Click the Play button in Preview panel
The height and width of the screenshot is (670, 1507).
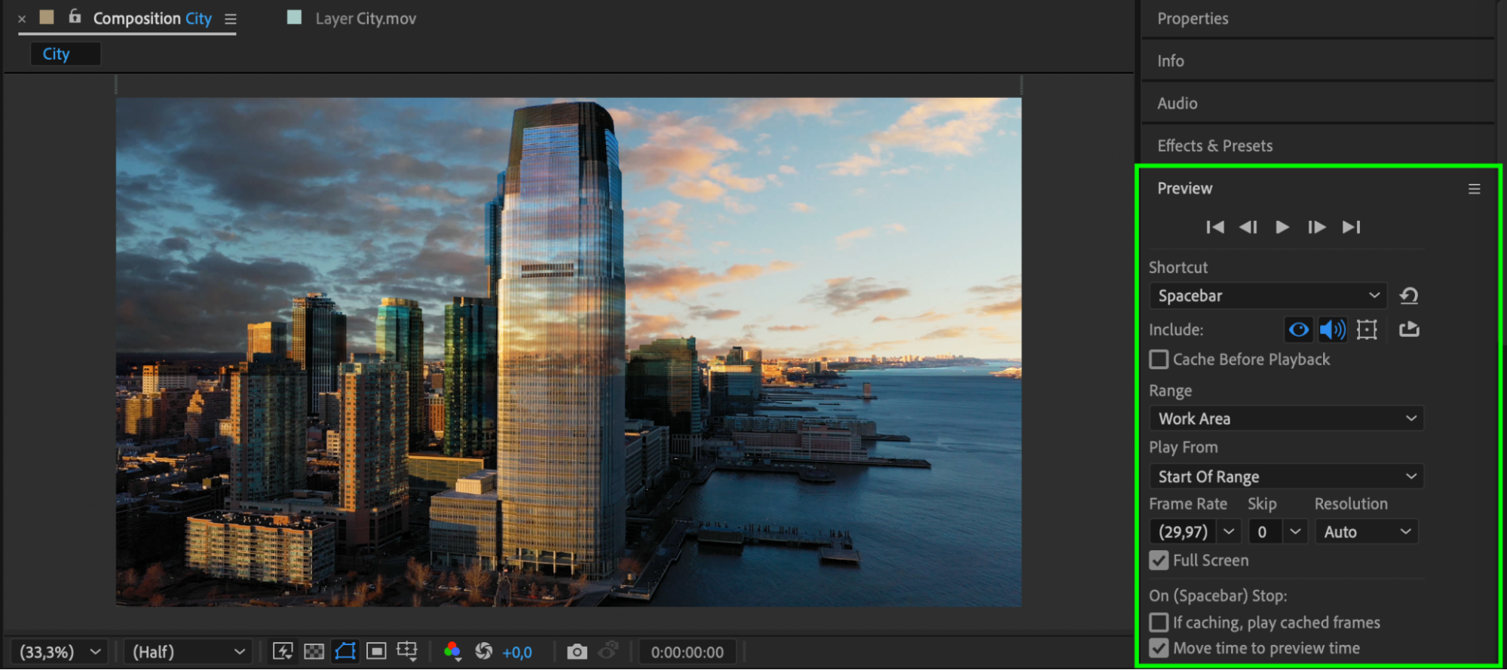click(x=1282, y=227)
